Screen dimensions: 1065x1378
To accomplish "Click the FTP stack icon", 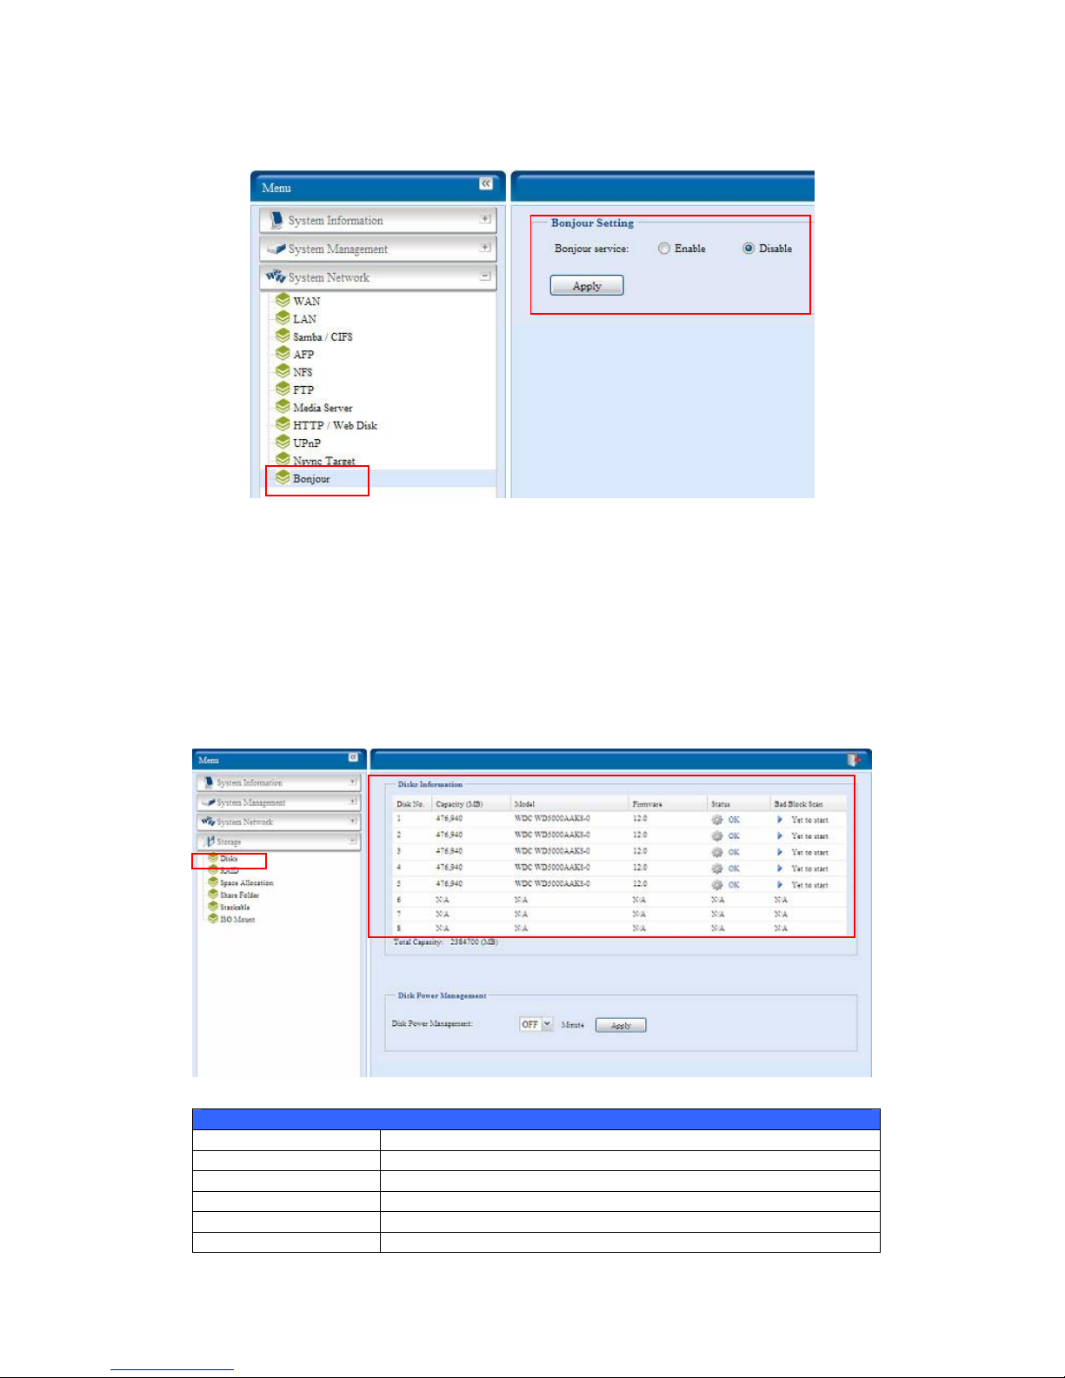I will click(283, 389).
